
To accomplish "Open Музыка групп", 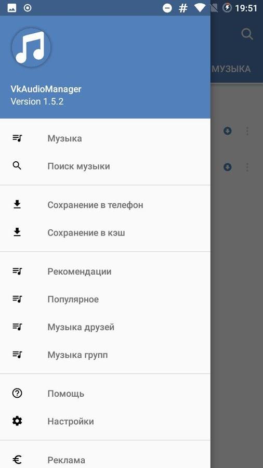I will coord(105,355).
